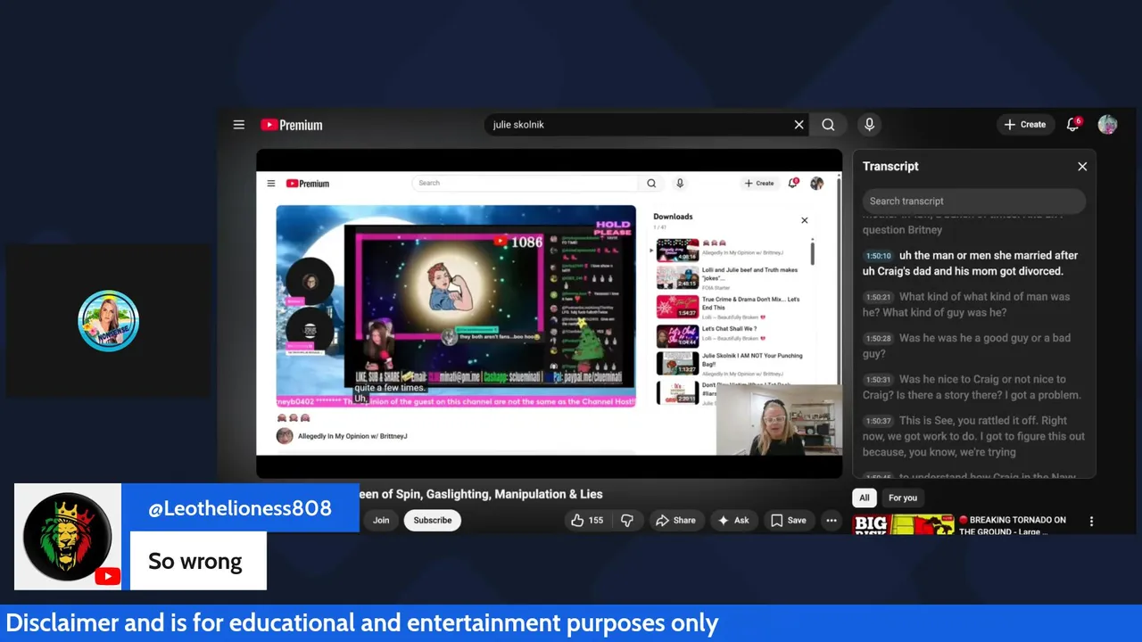Subscribe to the channel
Viewport: 1142px width, 642px height.
click(x=433, y=521)
